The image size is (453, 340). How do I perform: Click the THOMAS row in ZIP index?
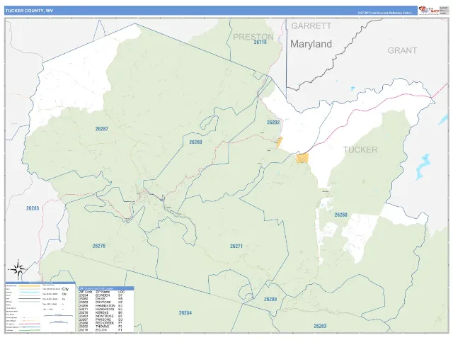click(x=101, y=327)
